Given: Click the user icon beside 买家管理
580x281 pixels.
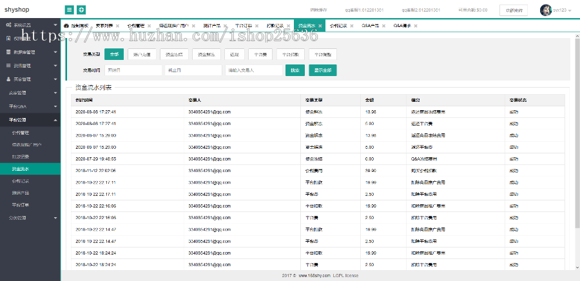Looking at the screenshot, I should click(x=9, y=79).
